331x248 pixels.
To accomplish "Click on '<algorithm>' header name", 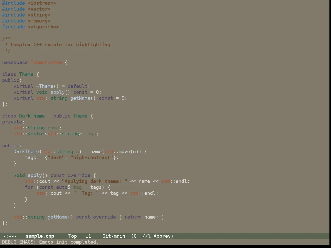I will click(43, 27).
